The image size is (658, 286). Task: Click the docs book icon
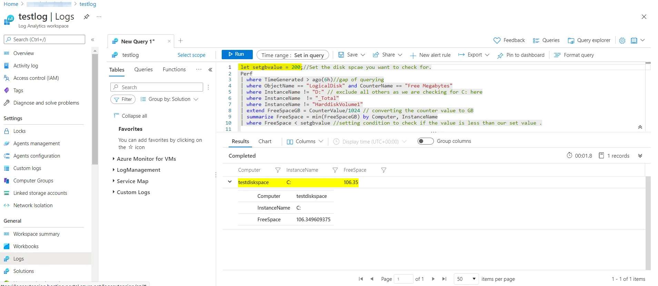pyautogui.click(x=634, y=41)
